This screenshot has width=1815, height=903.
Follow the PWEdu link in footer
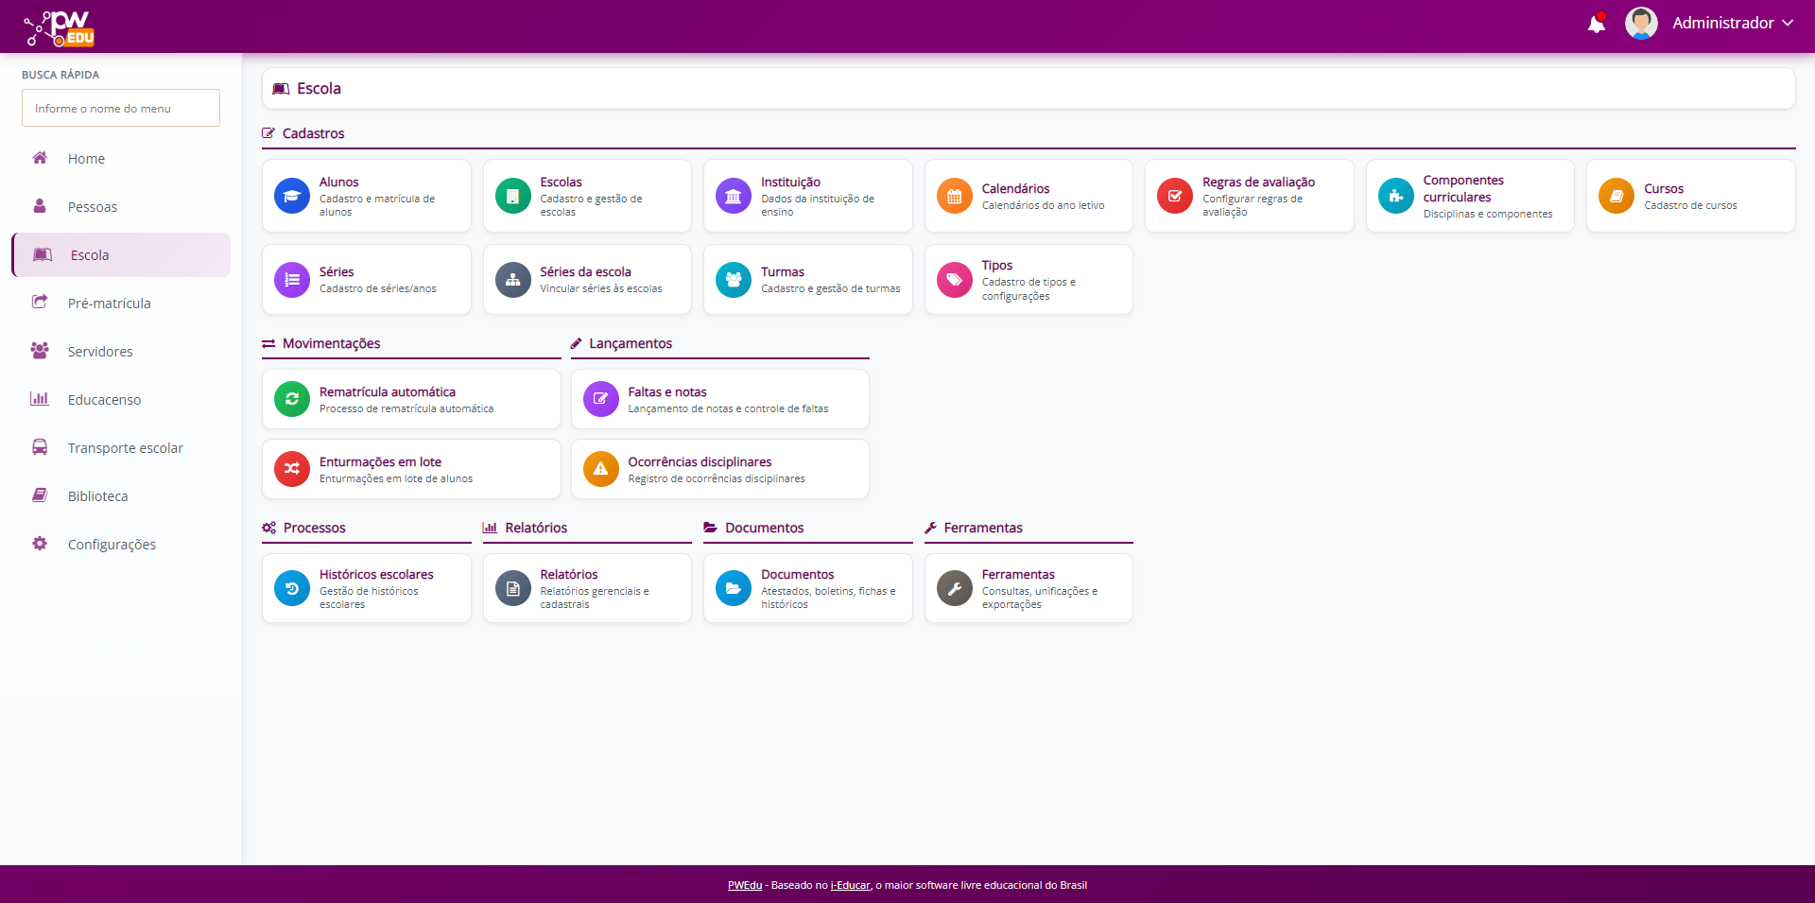tap(744, 886)
